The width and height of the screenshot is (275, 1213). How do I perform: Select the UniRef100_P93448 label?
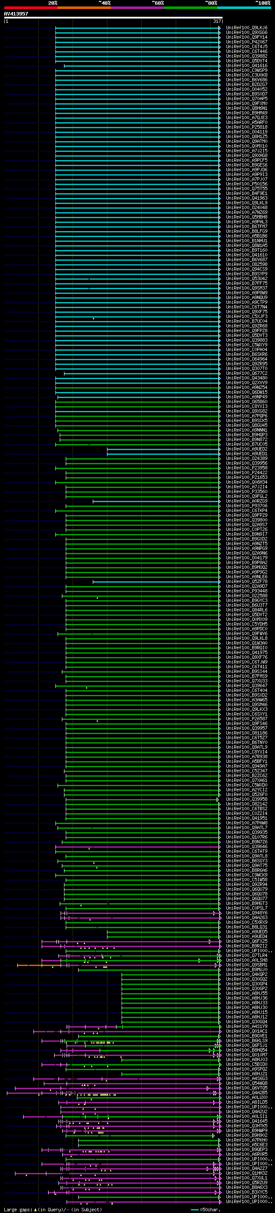247,590
